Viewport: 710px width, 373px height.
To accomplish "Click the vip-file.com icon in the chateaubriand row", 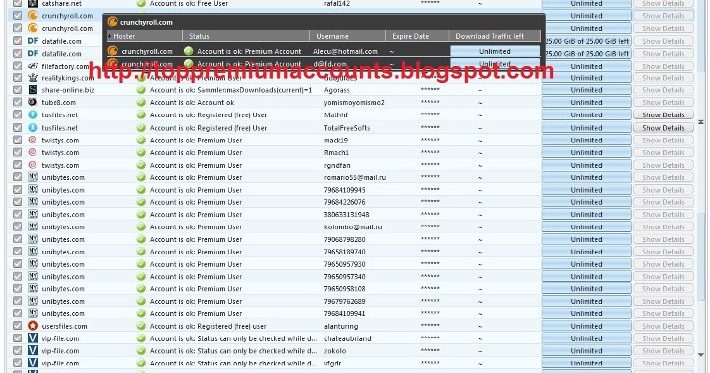I will (33, 338).
